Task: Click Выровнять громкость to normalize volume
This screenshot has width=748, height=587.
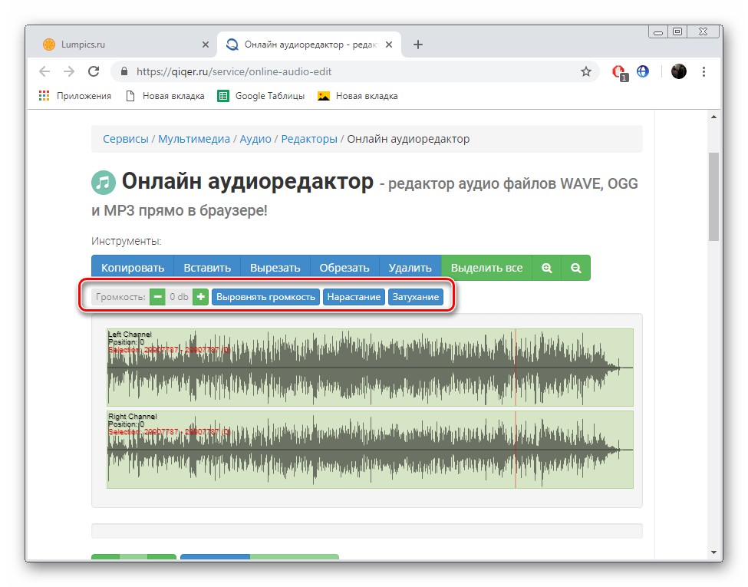Action: (265, 296)
